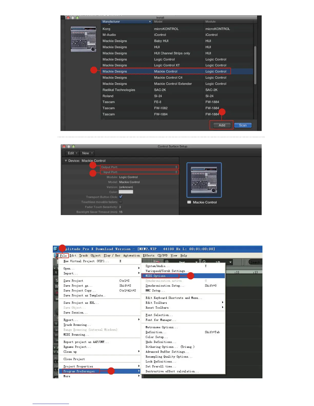Open the Play / Rec menu
The width and height of the screenshot is (314, 406).
click(x=112, y=256)
